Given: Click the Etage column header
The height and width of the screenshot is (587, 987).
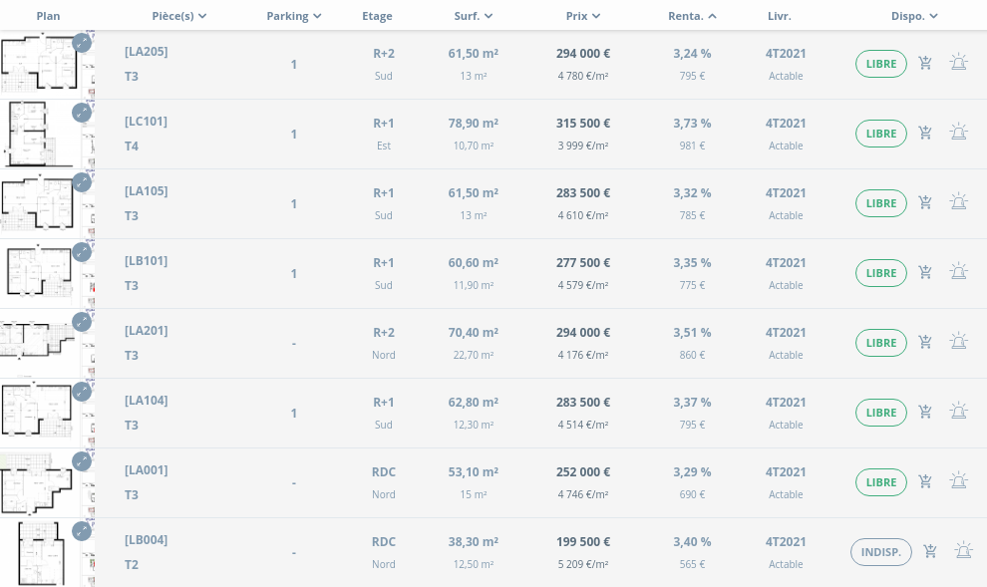Looking at the screenshot, I should 377,16.
